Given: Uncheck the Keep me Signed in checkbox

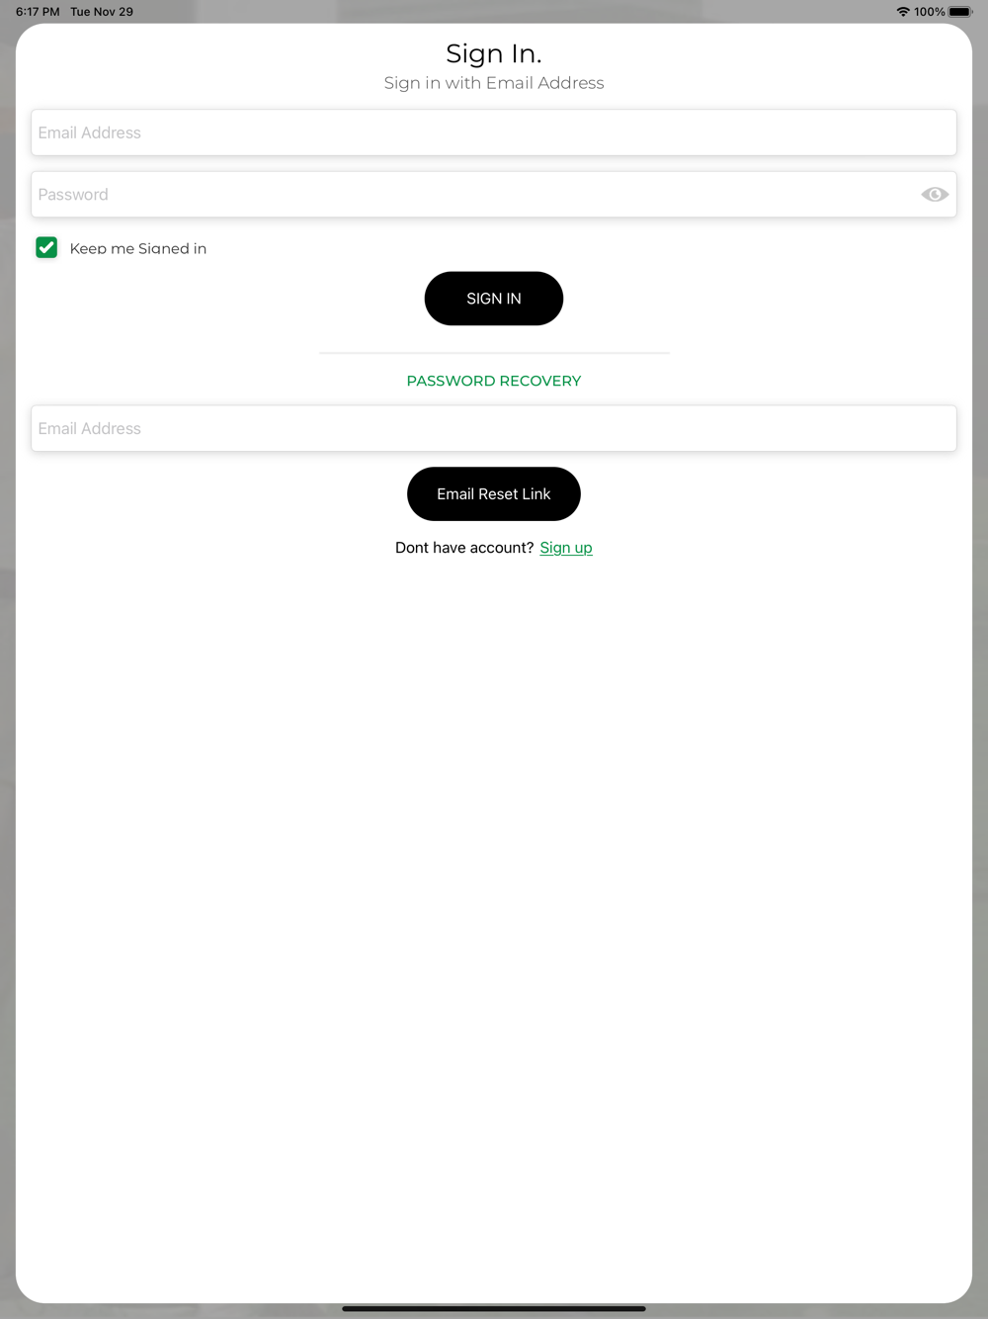Looking at the screenshot, I should (46, 247).
